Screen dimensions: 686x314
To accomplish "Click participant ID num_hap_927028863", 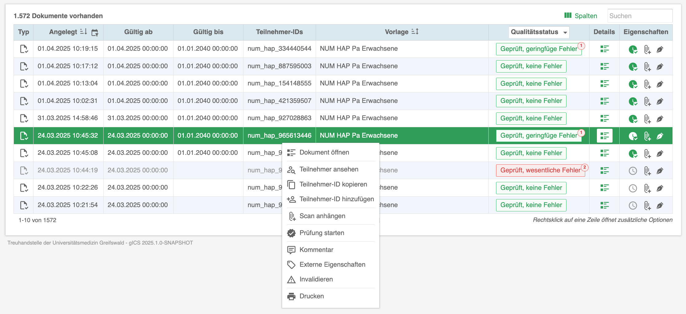I will pos(279,118).
